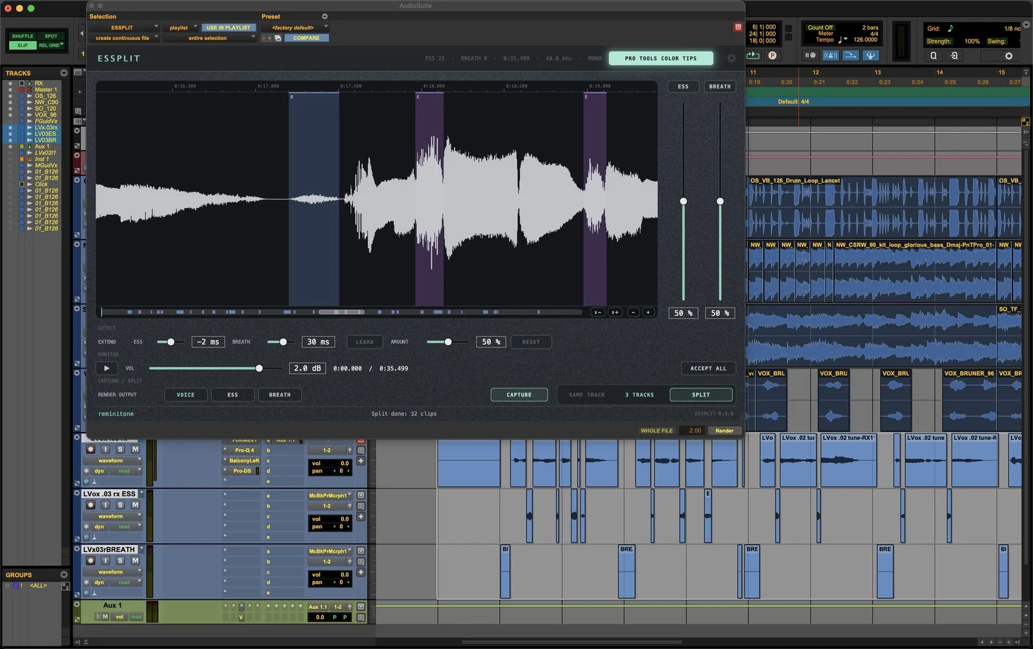Click the conductor track icon

pos(871,56)
